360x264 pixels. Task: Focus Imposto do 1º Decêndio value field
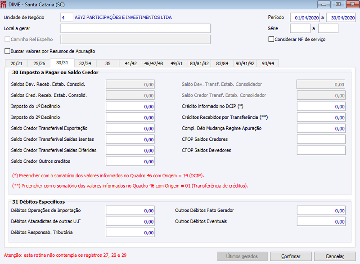[130, 107]
